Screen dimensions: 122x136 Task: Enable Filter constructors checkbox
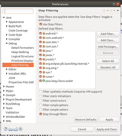point(41,100)
